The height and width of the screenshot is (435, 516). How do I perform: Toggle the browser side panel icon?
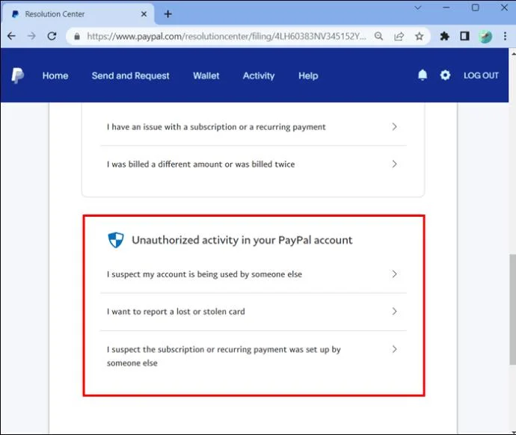tap(464, 36)
